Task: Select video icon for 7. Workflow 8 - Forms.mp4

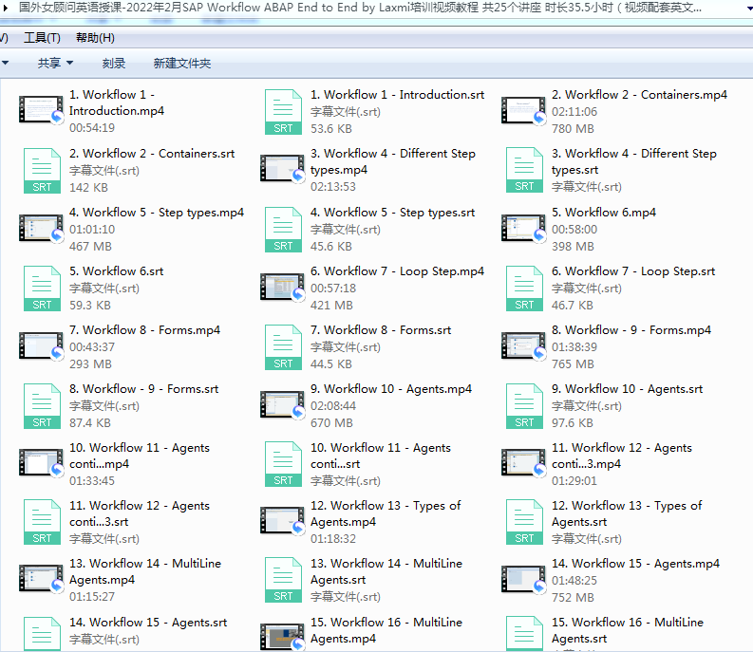Action: point(41,345)
